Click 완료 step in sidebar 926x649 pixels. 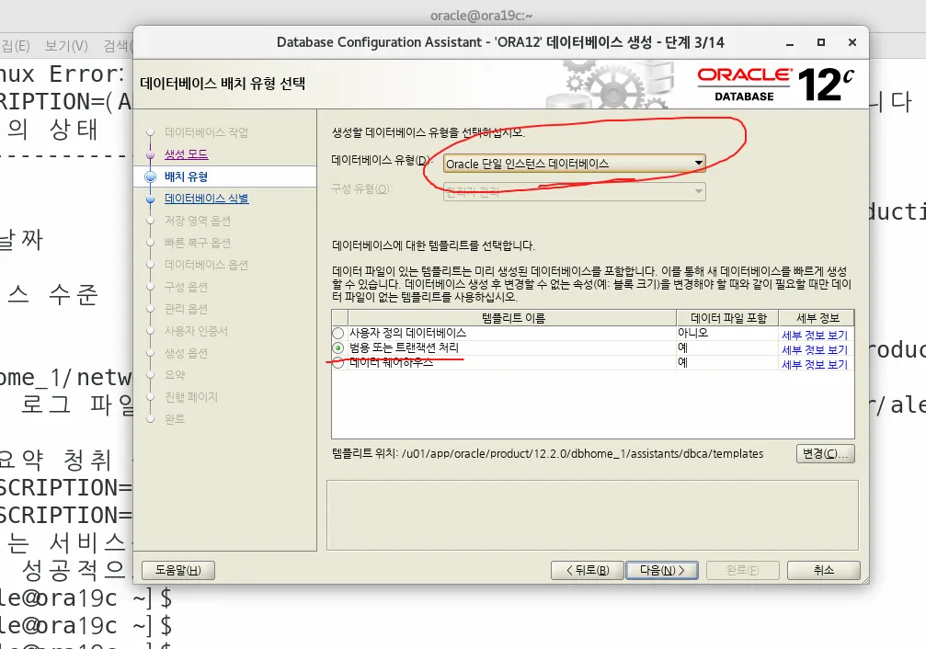[175, 418]
